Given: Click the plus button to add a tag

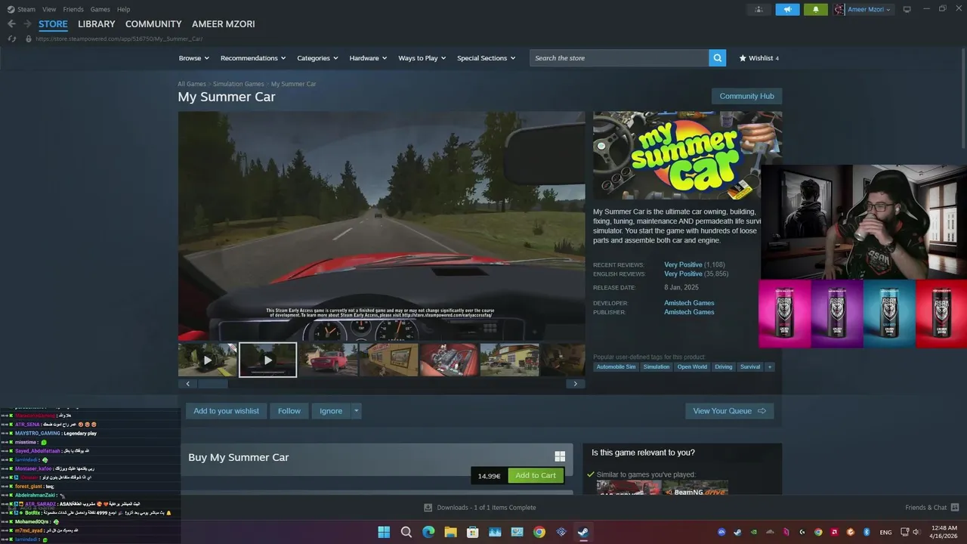Looking at the screenshot, I should [770, 366].
